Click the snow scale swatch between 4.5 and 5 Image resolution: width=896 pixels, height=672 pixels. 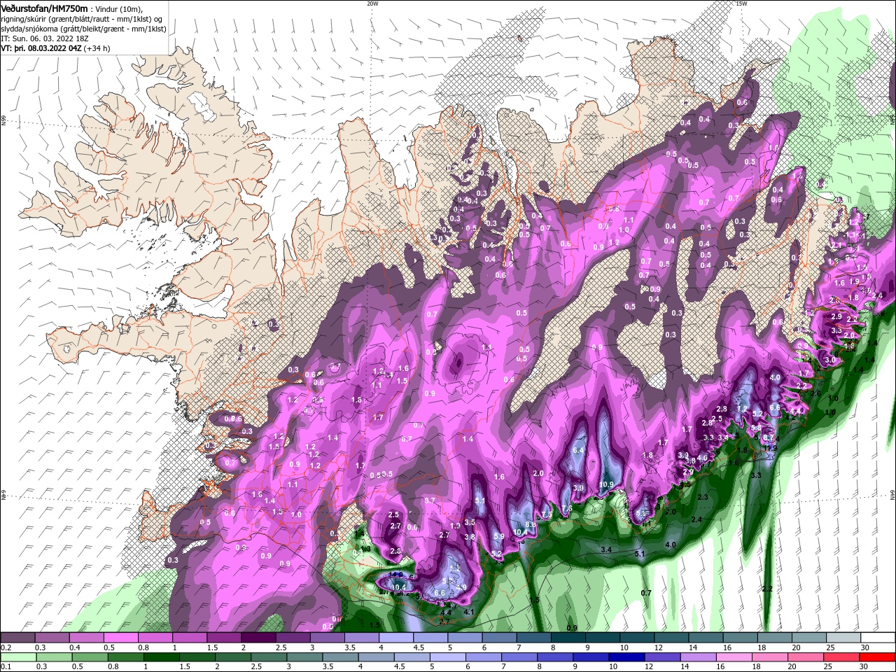[429, 638]
